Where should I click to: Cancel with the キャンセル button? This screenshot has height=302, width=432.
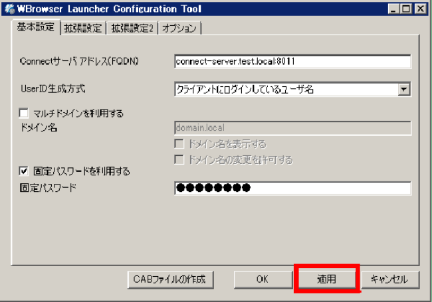point(389,279)
